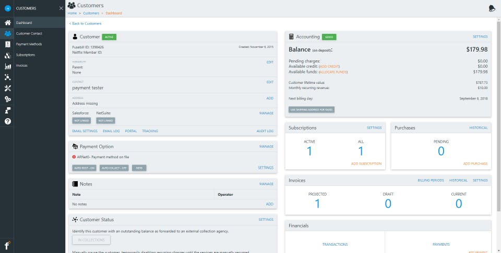Open the bar chart reports icon
The image size is (501, 253).
coord(8,66)
